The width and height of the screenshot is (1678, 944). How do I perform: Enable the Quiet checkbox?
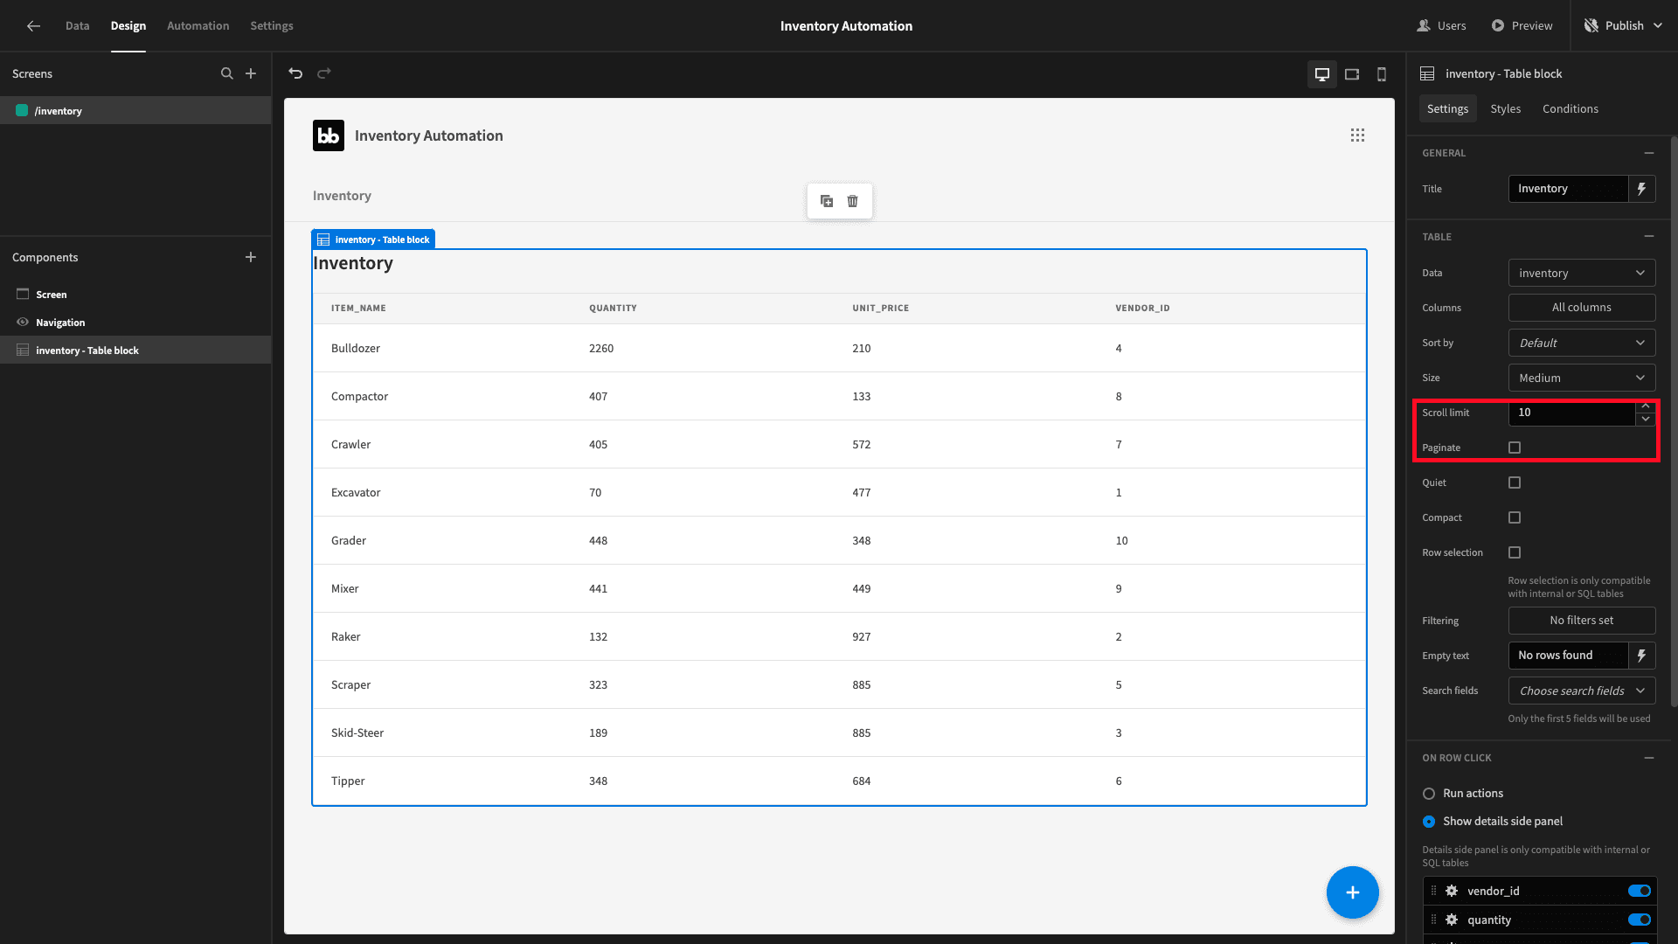[x=1515, y=482]
